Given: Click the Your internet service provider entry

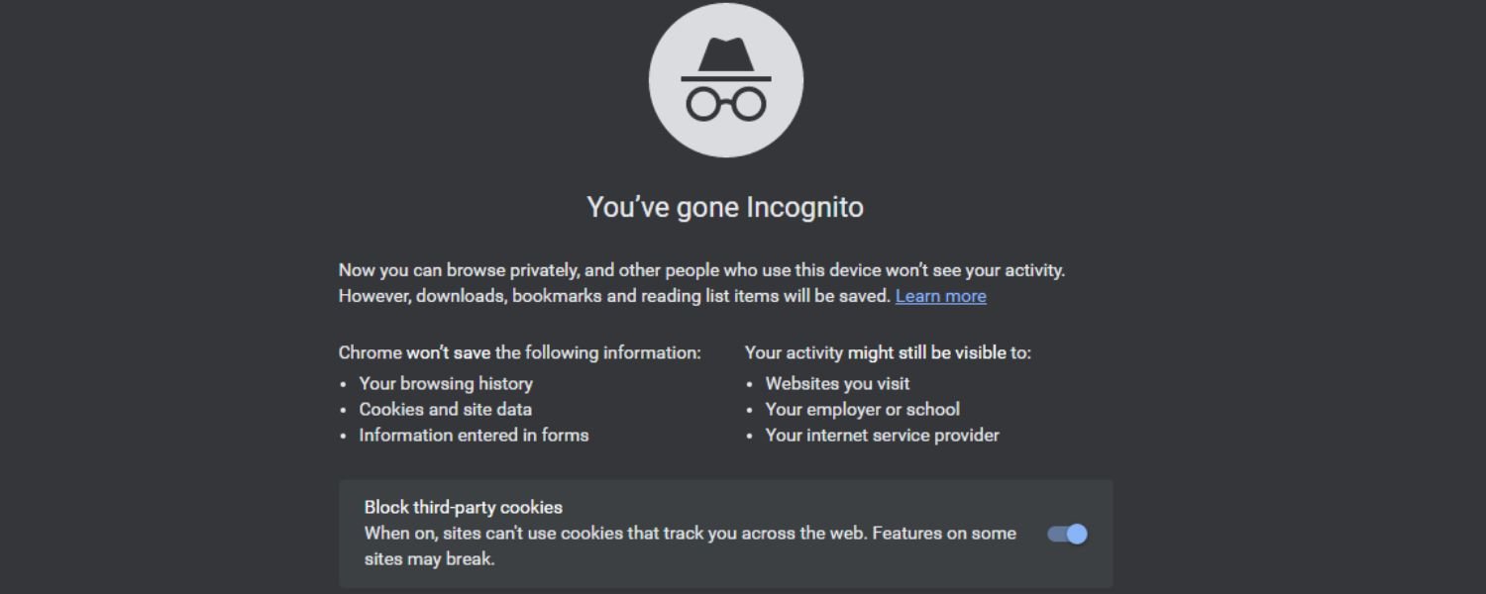Looking at the screenshot, I should tap(882, 435).
